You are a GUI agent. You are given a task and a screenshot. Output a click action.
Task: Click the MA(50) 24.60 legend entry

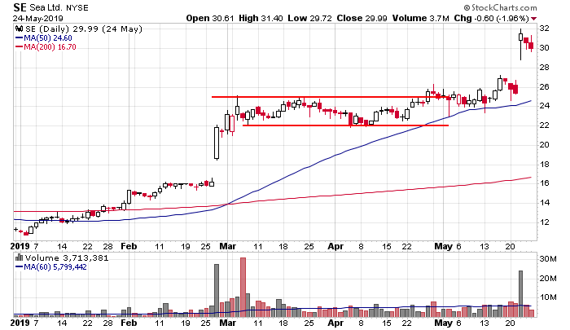coord(44,37)
